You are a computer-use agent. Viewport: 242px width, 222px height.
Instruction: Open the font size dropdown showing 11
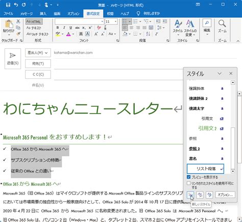tap(115, 21)
